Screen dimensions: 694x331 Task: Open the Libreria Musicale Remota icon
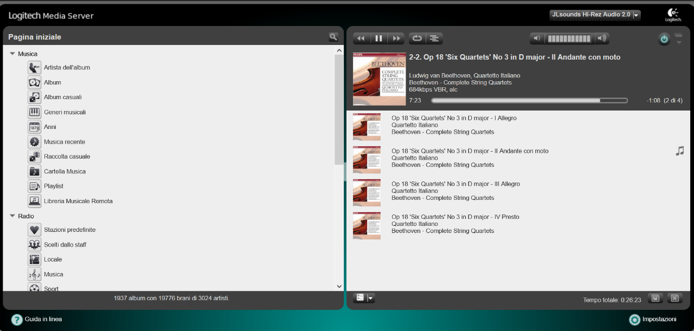tap(35, 201)
